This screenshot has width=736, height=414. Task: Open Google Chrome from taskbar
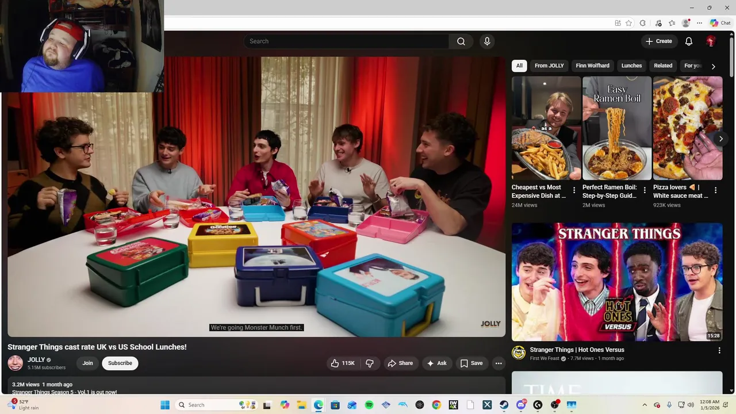coord(436,405)
